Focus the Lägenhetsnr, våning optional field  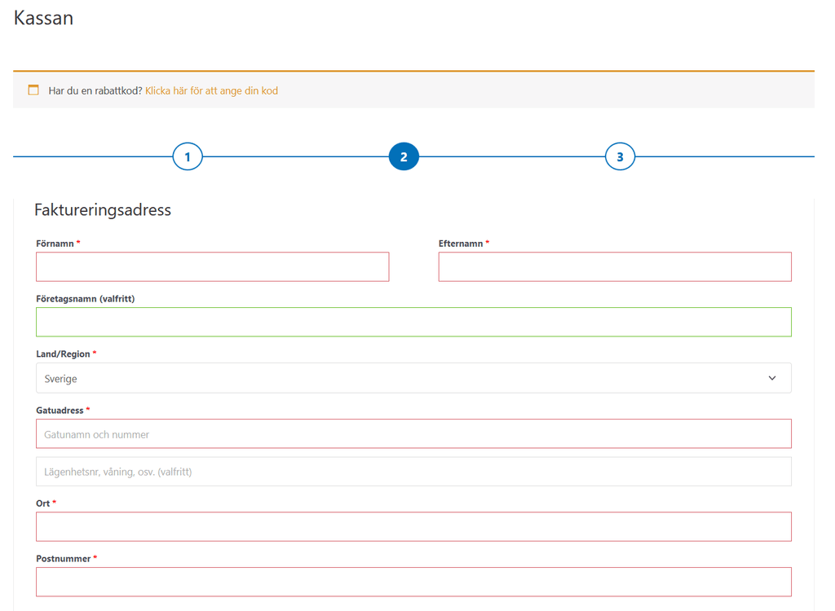pos(413,472)
